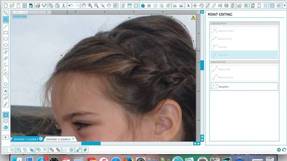Switch to the Untitled-1.studio3 tab
287x161 pixels.
pyautogui.click(x=26, y=139)
